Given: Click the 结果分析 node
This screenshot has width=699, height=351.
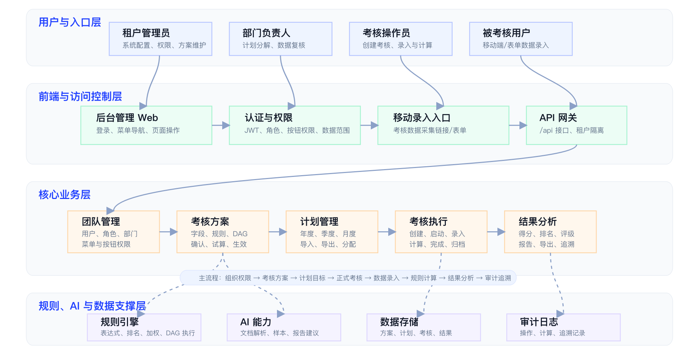Looking at the screenshot, I should pyautogui.click(x=550, y=232).
